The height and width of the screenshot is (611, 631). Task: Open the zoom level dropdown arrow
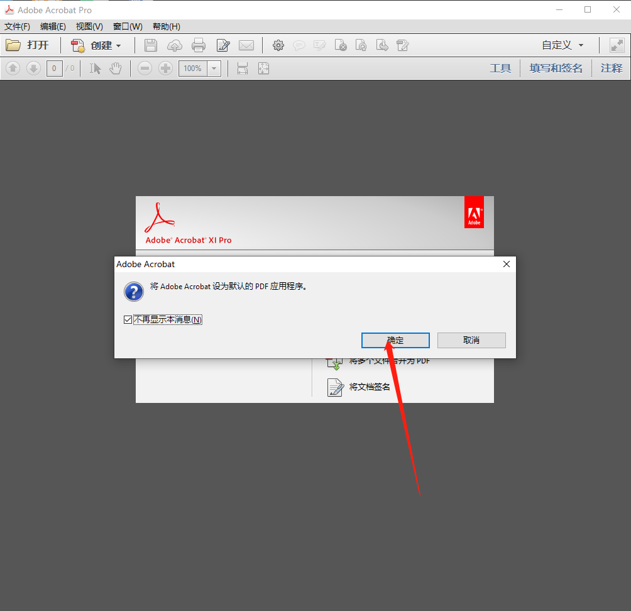point(214,69)
